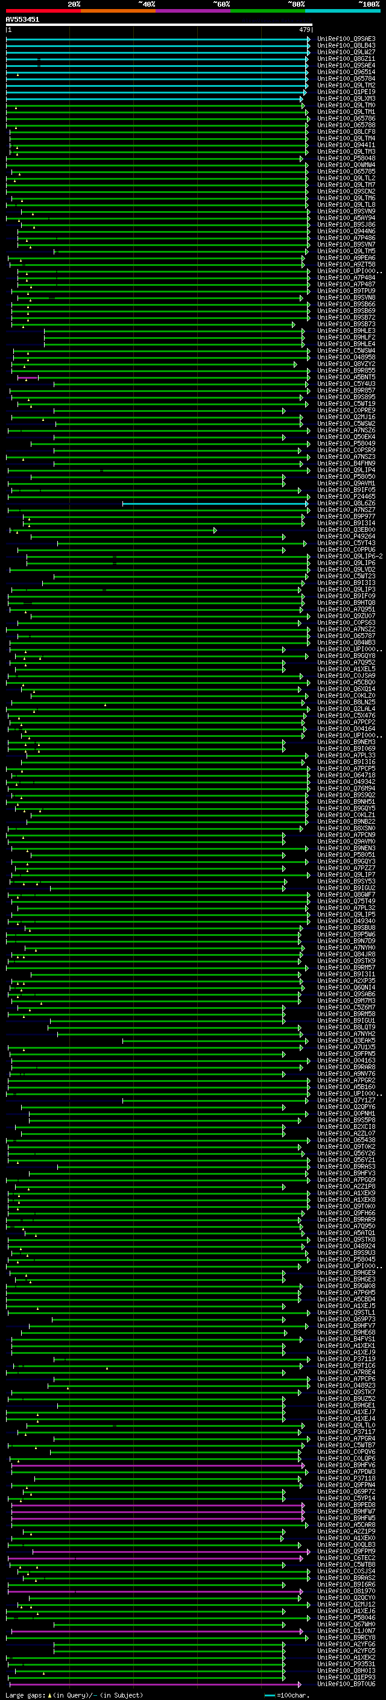The width and height of the screenshot is (386, 1700).
Task: Select the UniRef100_B8XSN0 entry
Action: coord(346,828)
